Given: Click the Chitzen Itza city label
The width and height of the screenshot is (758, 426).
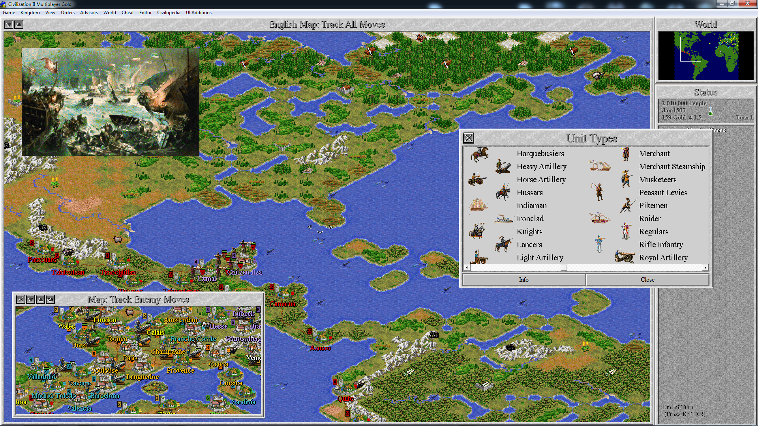Looking at the screenshot, I should 244,272.
